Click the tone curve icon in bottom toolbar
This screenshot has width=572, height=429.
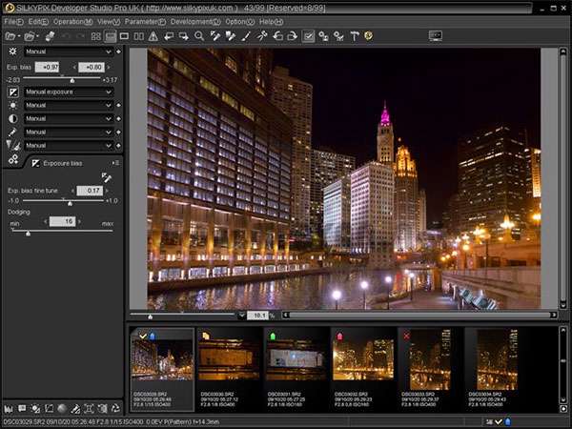pyautogui.click(x=49, y=409)
